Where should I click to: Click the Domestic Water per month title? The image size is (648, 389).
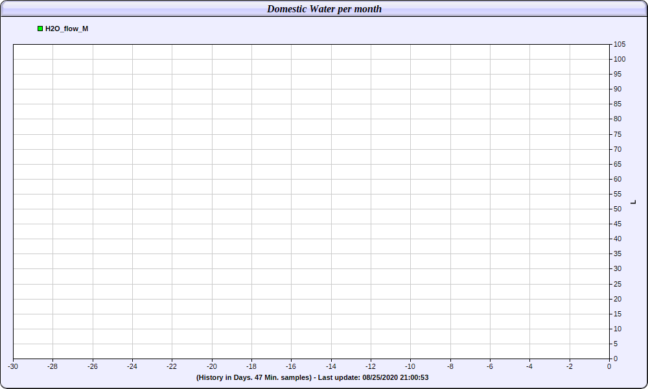coord(325,9)
